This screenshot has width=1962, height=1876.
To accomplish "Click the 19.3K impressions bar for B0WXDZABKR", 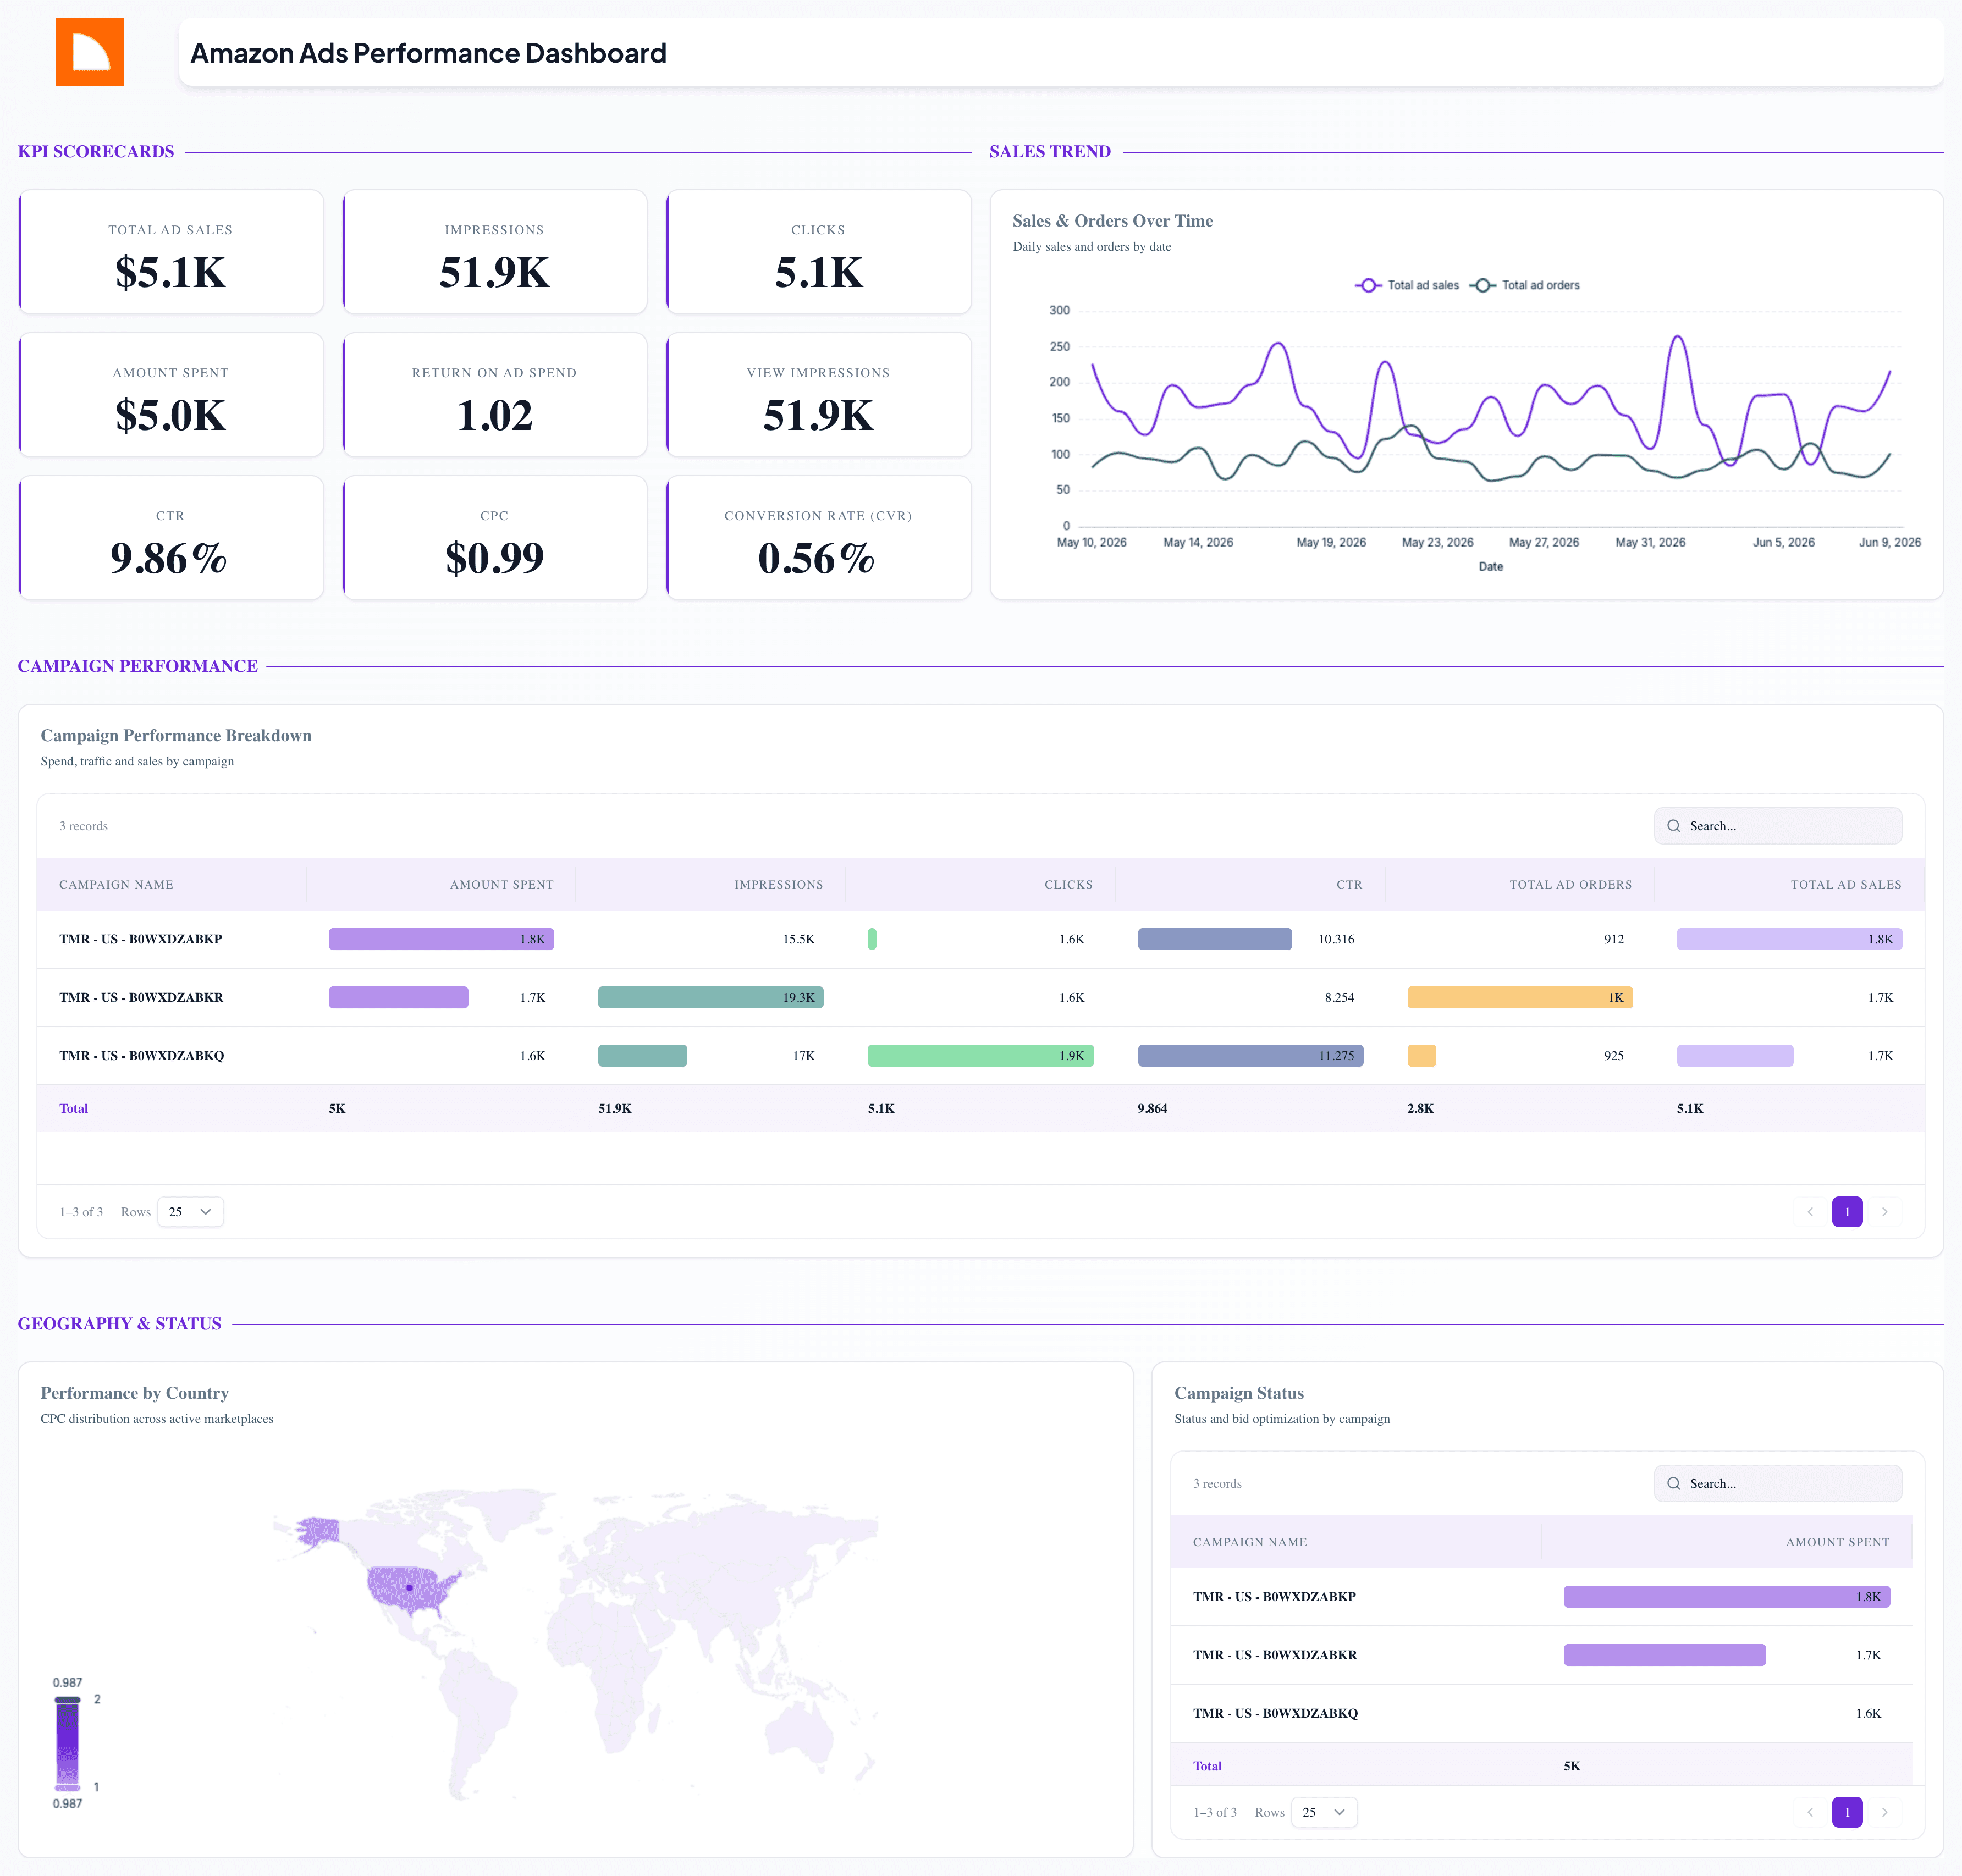I will [710, 997].
